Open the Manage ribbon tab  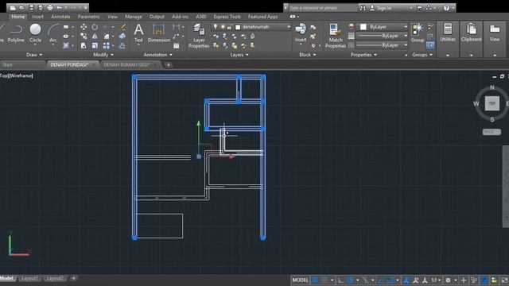(x=134, y=17)
